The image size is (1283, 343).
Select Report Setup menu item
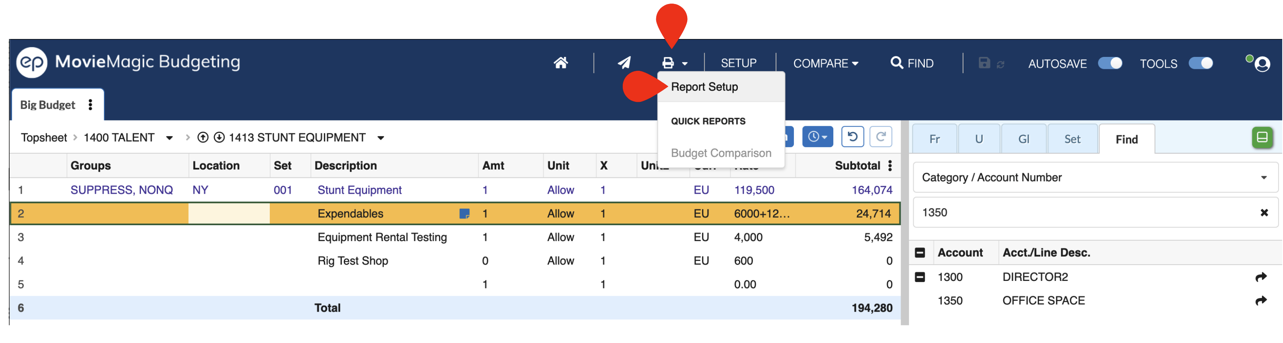[721, 87]
